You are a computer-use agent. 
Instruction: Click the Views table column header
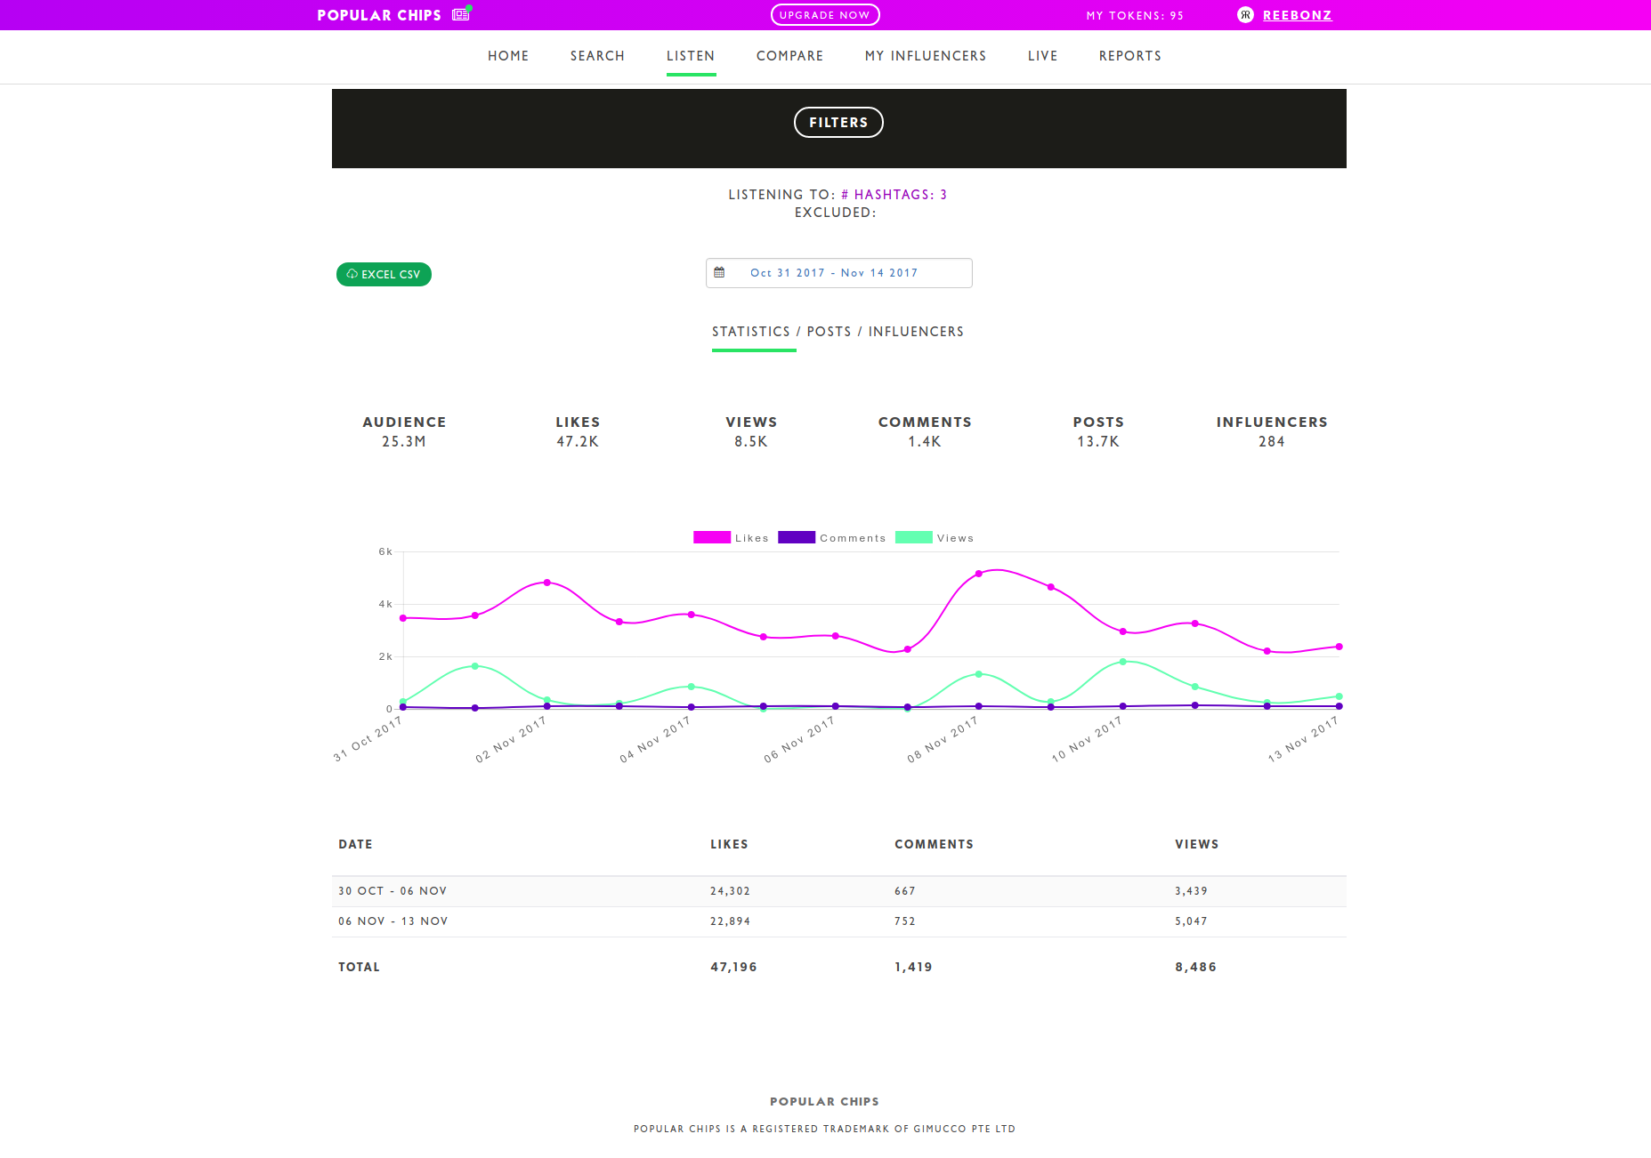[1196, 844]
